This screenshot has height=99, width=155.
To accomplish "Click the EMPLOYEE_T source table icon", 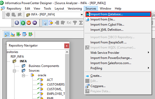I will [42, 94].
